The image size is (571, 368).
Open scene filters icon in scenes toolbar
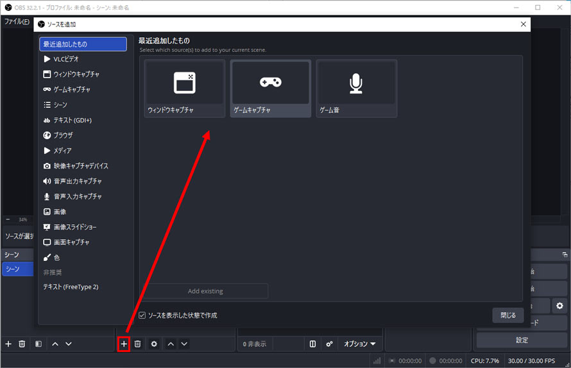pos(38,344)
